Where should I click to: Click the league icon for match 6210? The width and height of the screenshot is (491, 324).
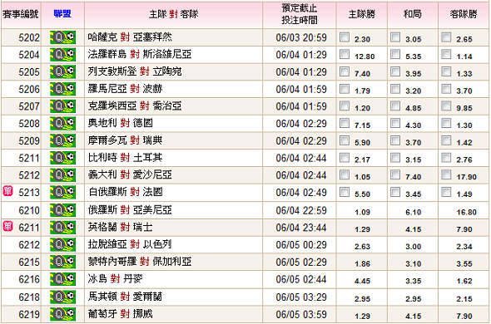[62, 210]
